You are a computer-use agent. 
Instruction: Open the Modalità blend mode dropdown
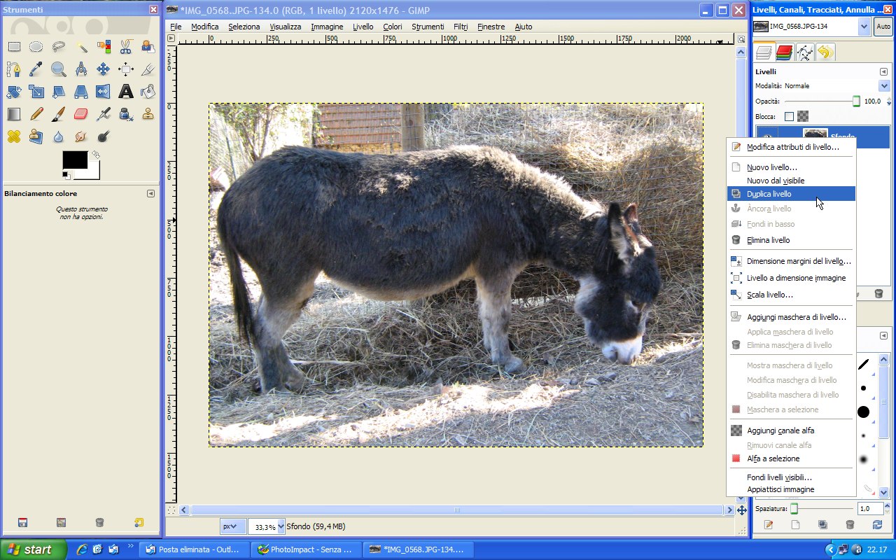click(883, 85)
